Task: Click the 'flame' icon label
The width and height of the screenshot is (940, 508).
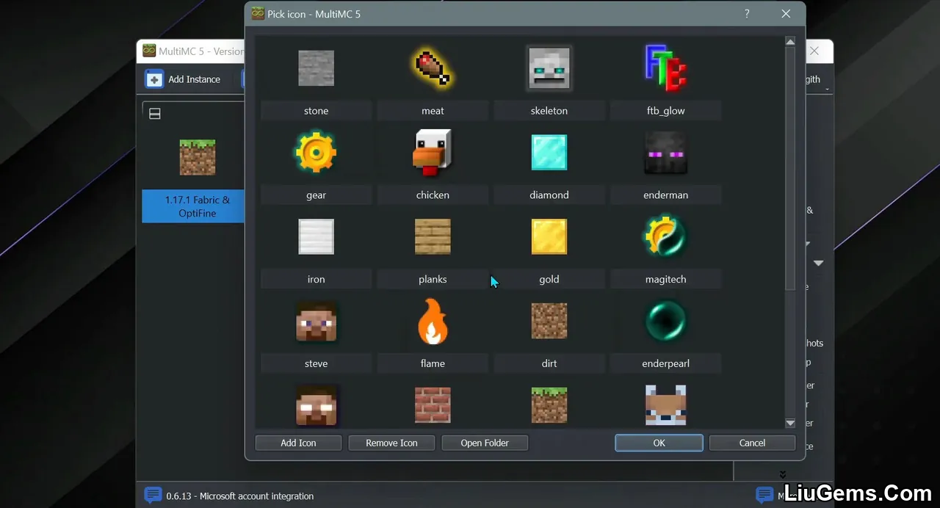Action: point(433,363)
